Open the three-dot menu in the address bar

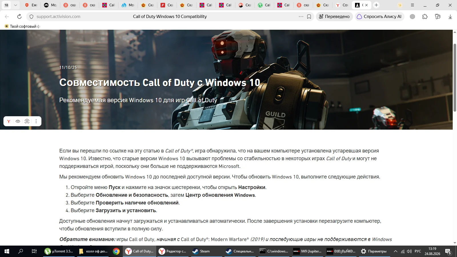(301, 17)
